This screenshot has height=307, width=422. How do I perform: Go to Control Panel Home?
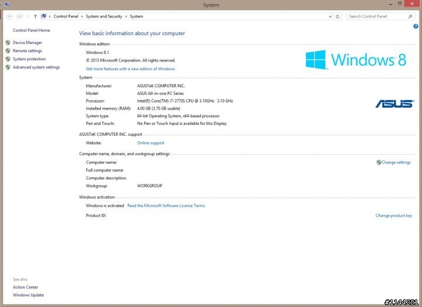[x=31, y=30]
